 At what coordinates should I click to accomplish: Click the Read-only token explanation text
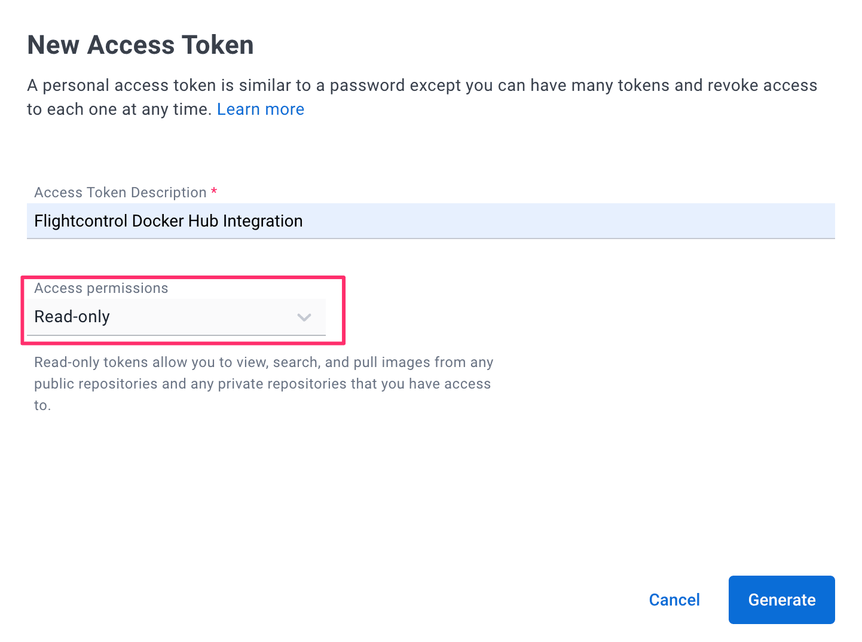pyautogui.click(x=264, y=383)
